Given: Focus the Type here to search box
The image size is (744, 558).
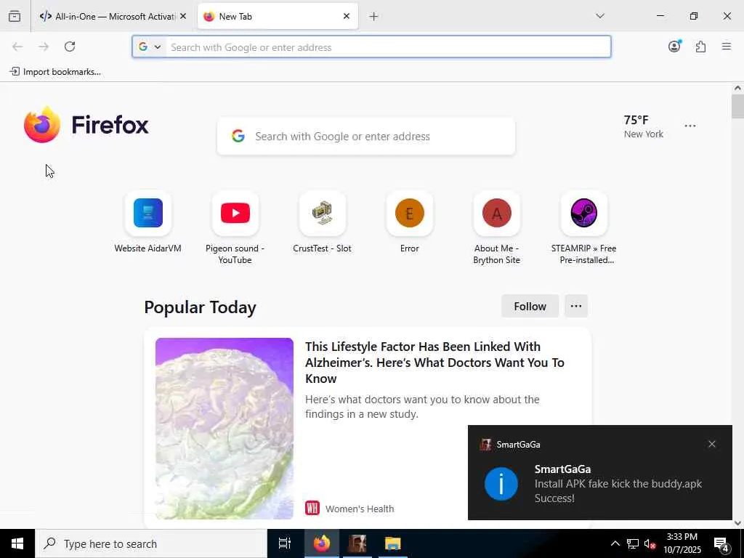Looking at the screenshot, I should click(151, 543).
